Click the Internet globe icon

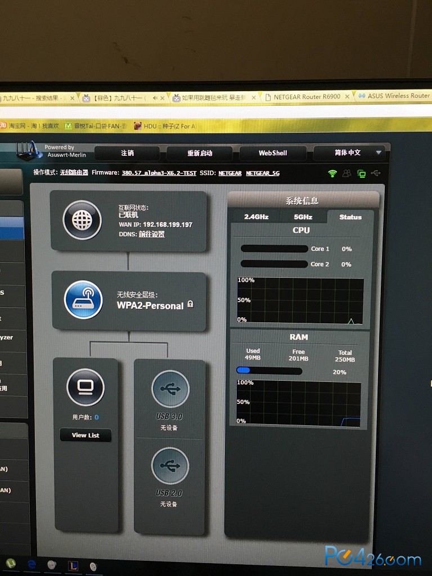(x=82, y=220)
